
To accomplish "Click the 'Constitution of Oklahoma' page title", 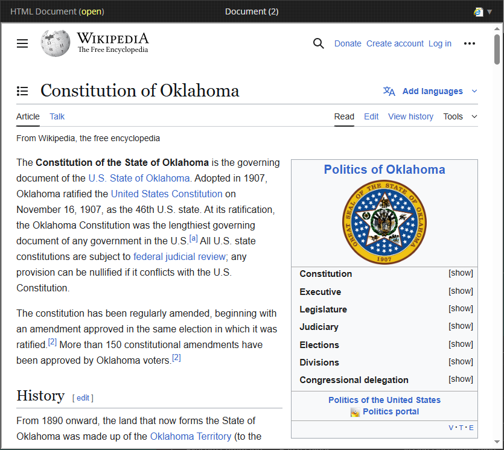I will click(x=140, y=90).
